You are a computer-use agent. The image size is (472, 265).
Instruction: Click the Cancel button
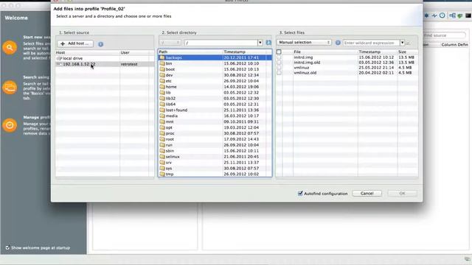[367, 193]
